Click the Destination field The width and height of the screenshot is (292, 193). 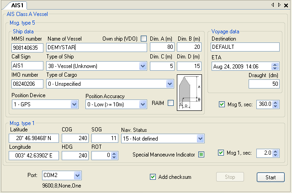click(245, 47)
